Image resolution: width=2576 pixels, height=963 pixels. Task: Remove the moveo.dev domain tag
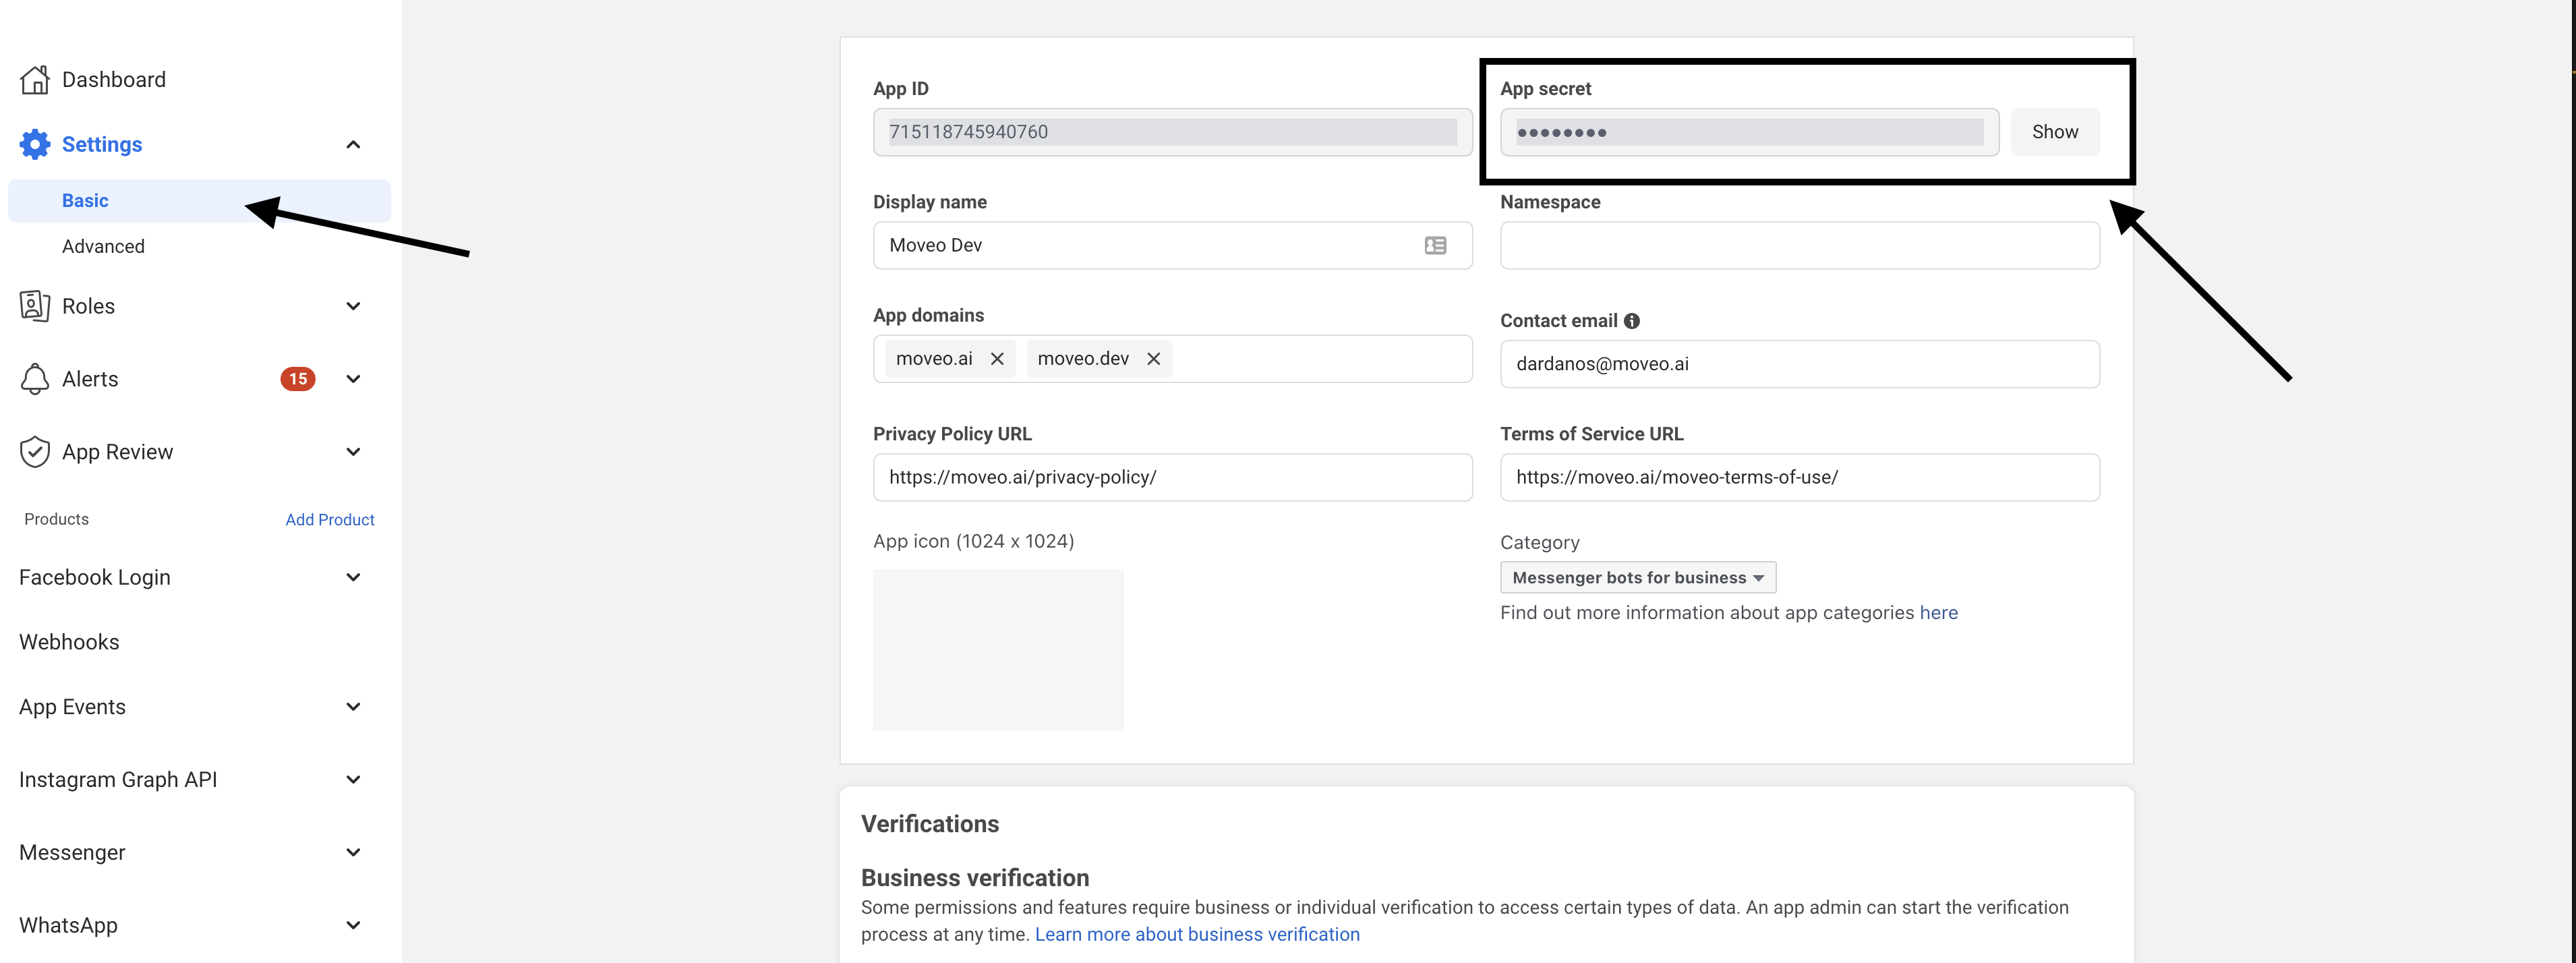click(x=1153, y=359)
